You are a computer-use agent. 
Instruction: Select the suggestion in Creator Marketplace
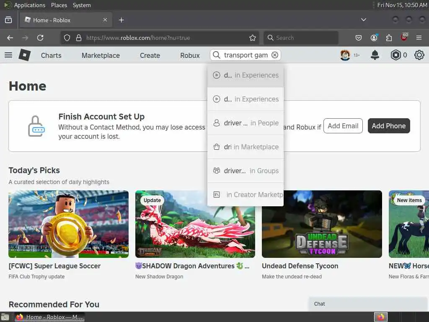coord(246,195)
